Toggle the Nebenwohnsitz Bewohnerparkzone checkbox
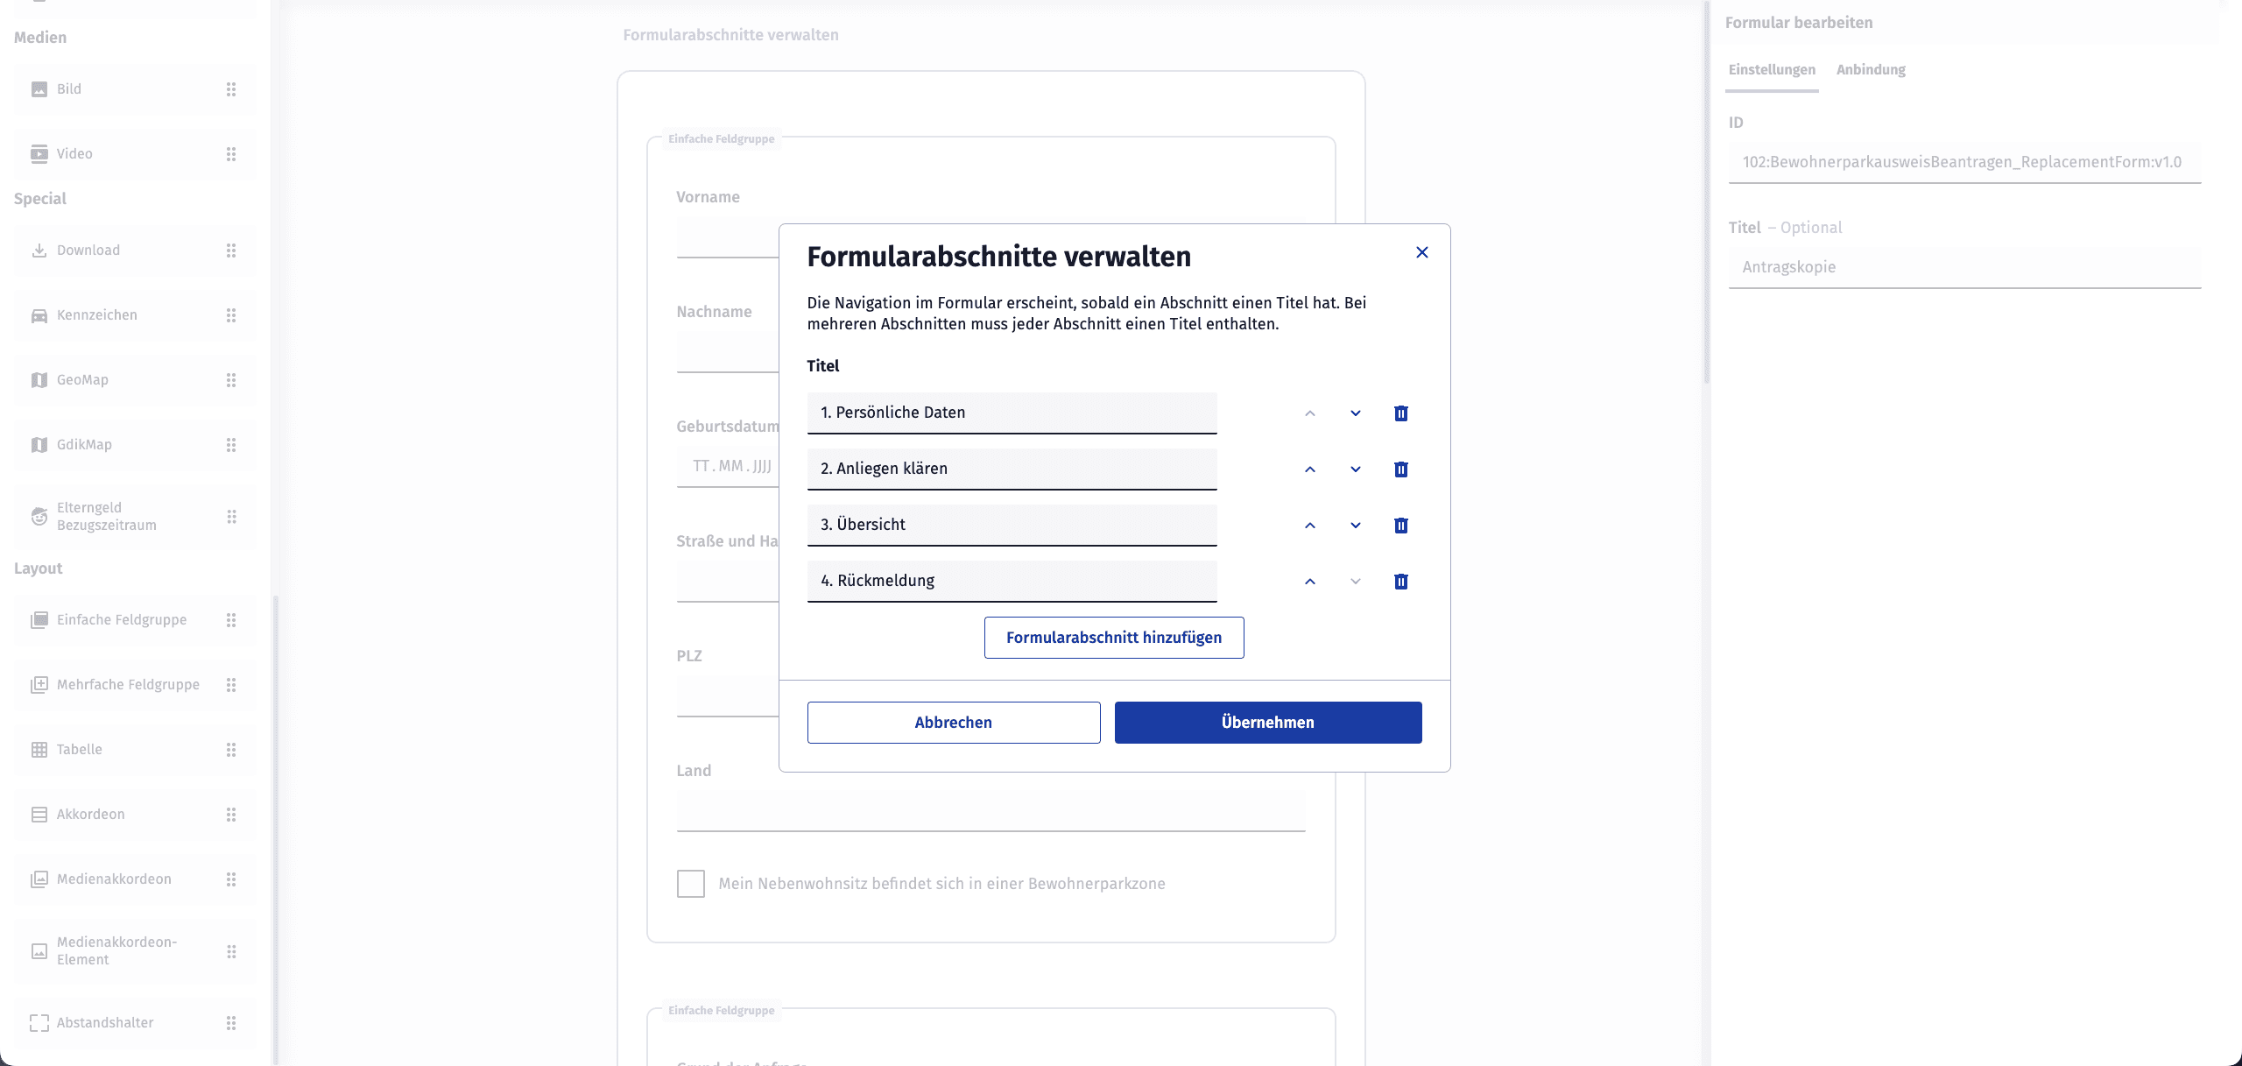2242x1066 pixels. [690, 884]
